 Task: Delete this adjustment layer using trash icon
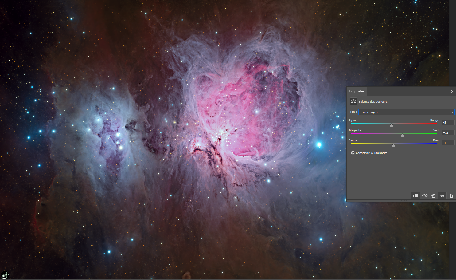click(451, 196)
